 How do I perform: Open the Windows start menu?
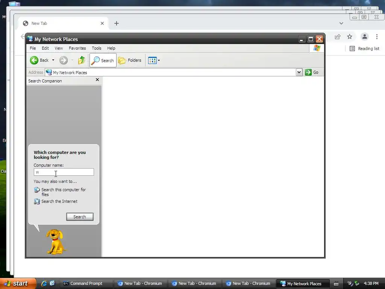point(18,284)
